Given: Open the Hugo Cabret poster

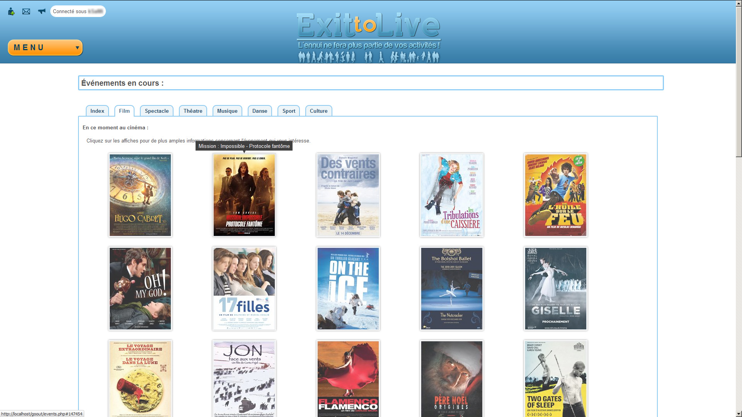Looking at the screenshot, I should (x=140, y=195).
